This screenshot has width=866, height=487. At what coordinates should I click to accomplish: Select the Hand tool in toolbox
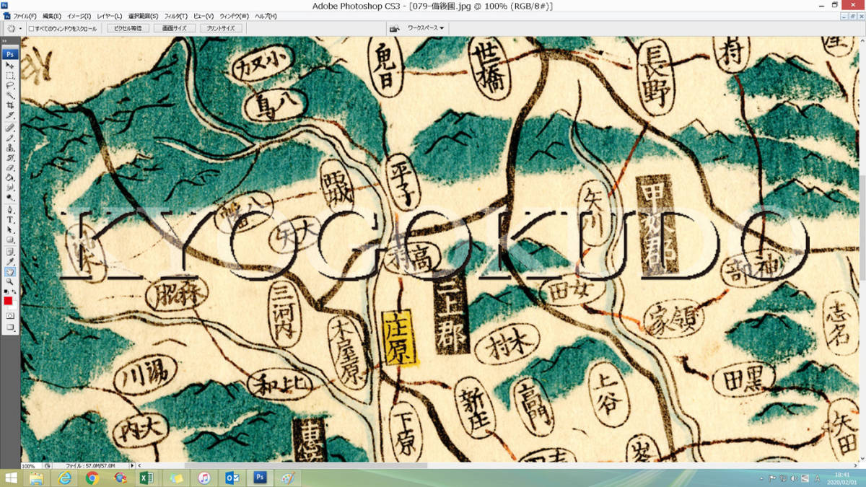(x=9, y=271)
